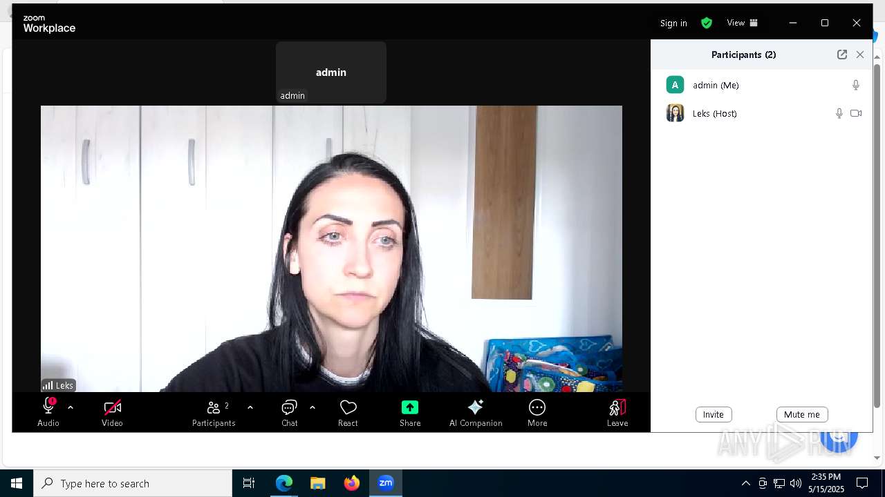Click the Invite button
The width and height of the screenshot is (885, 497).
tap(714, 414)
